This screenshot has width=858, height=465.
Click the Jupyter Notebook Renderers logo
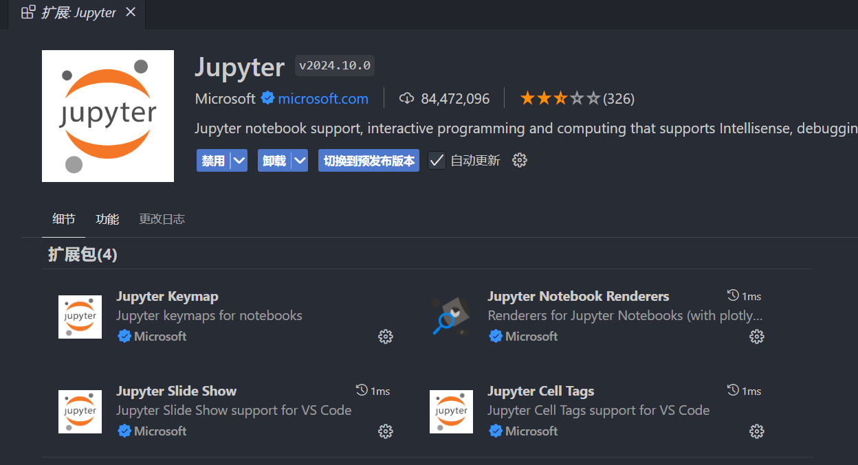tap(451, 317)
